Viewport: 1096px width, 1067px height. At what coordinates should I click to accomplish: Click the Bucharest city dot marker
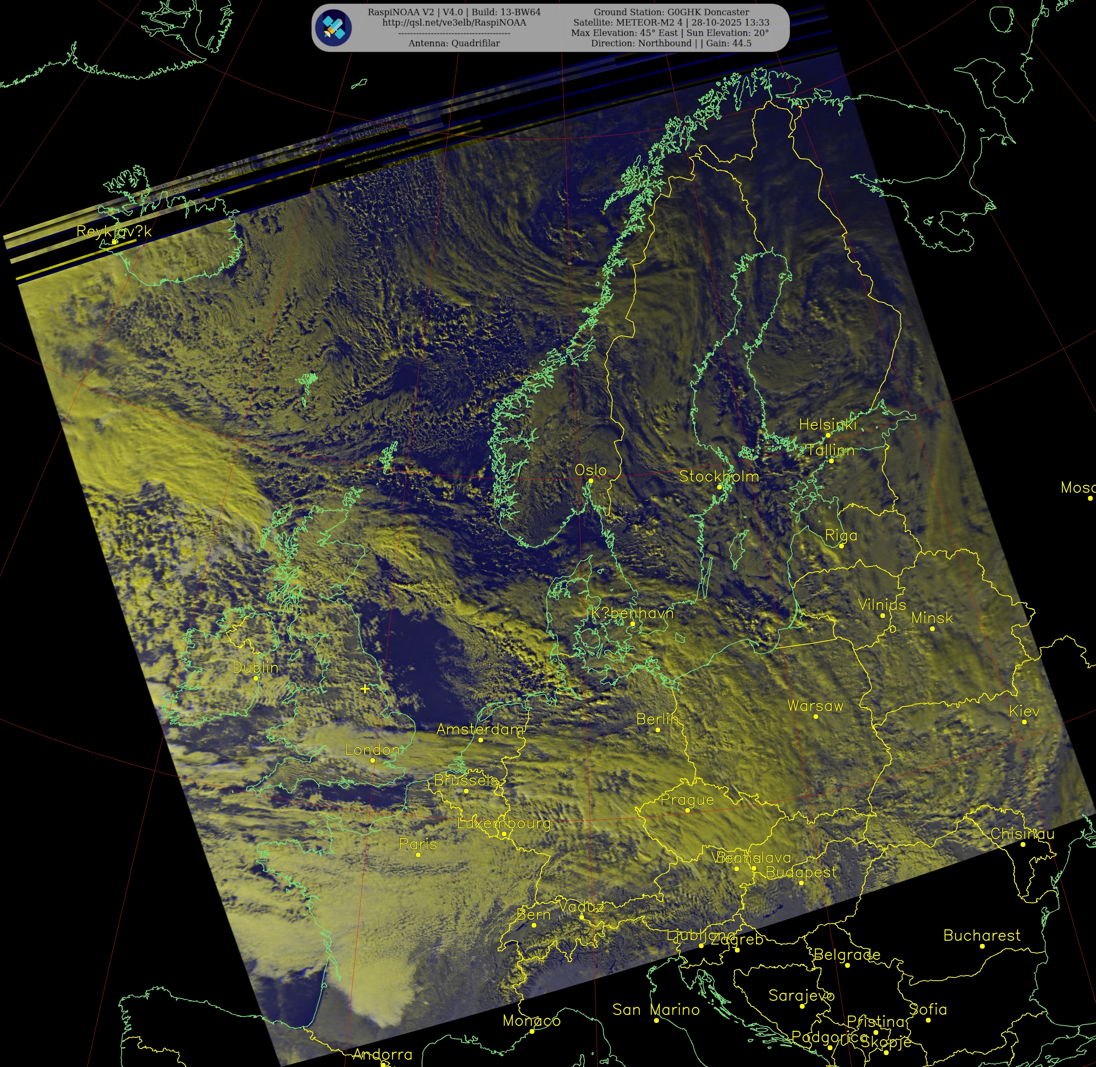[982, 946]
